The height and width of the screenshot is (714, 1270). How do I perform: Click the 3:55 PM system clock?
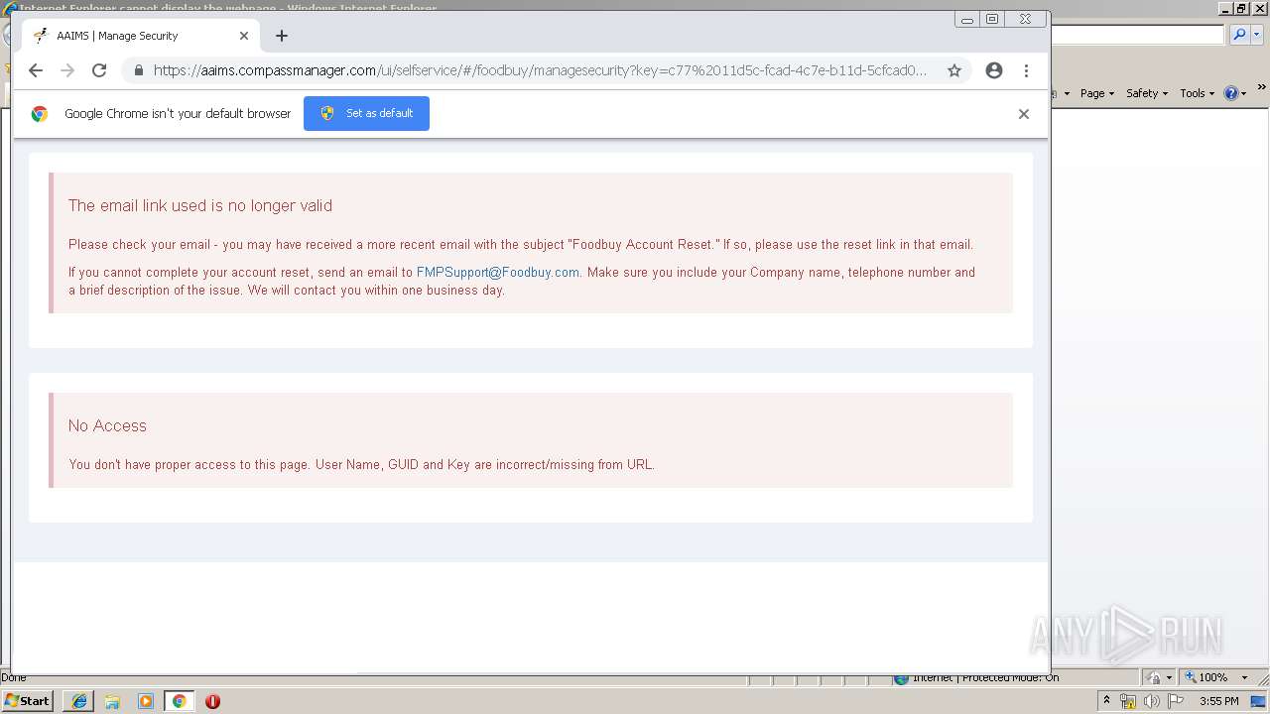[x=1218, y=701]
